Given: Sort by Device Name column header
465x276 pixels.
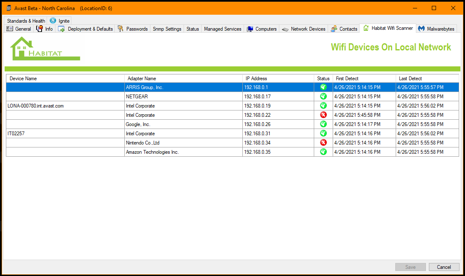Looking at the screenshot, I should point(65,79).
